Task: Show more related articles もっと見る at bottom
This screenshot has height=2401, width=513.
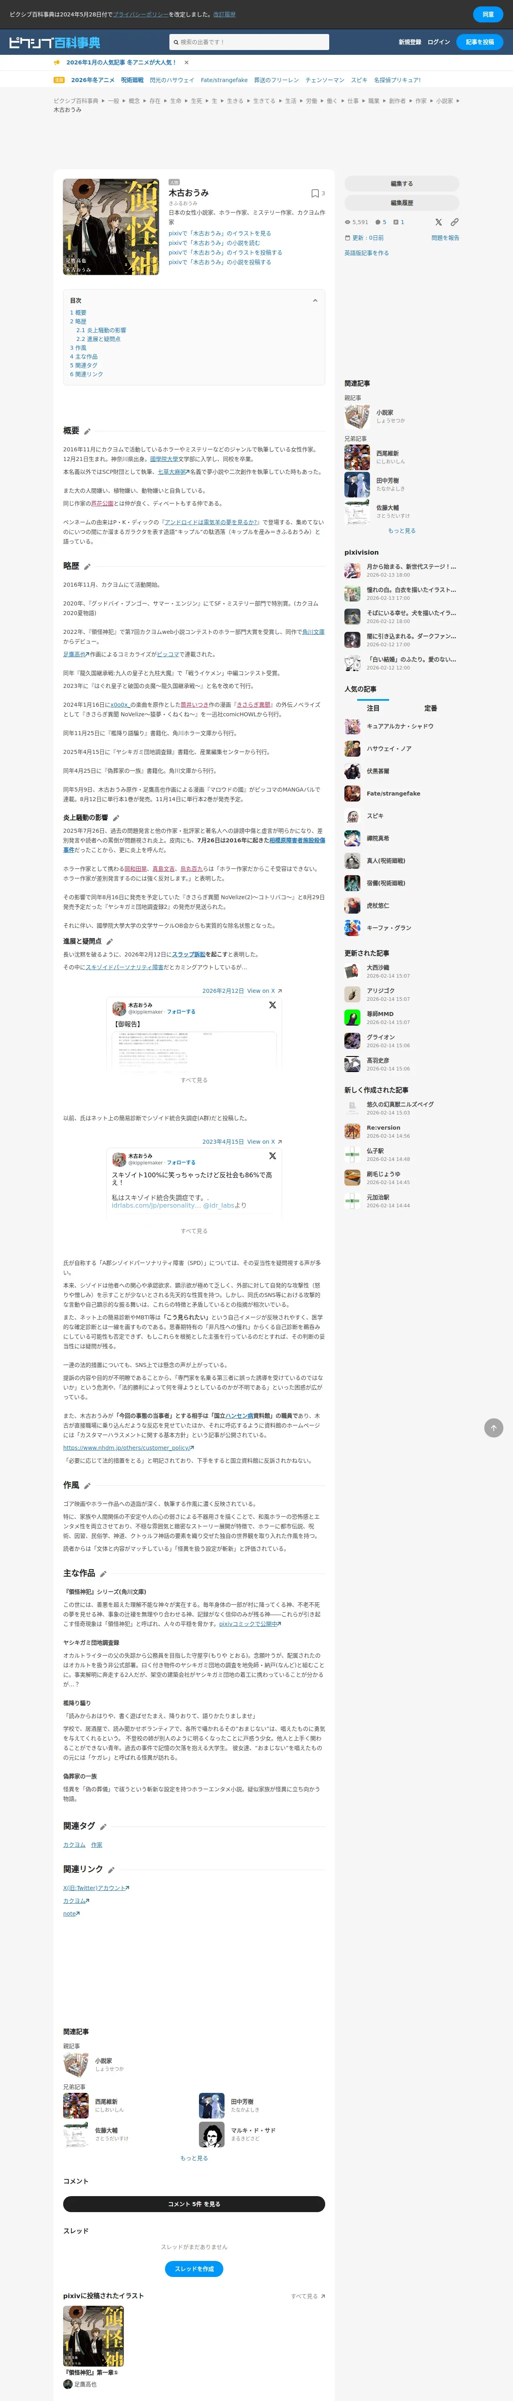Action: click(194, 2158)
